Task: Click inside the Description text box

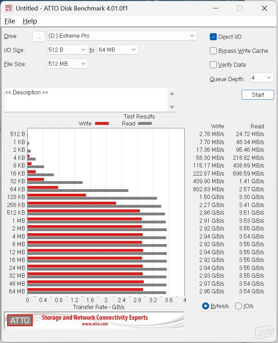Action: 86,100
